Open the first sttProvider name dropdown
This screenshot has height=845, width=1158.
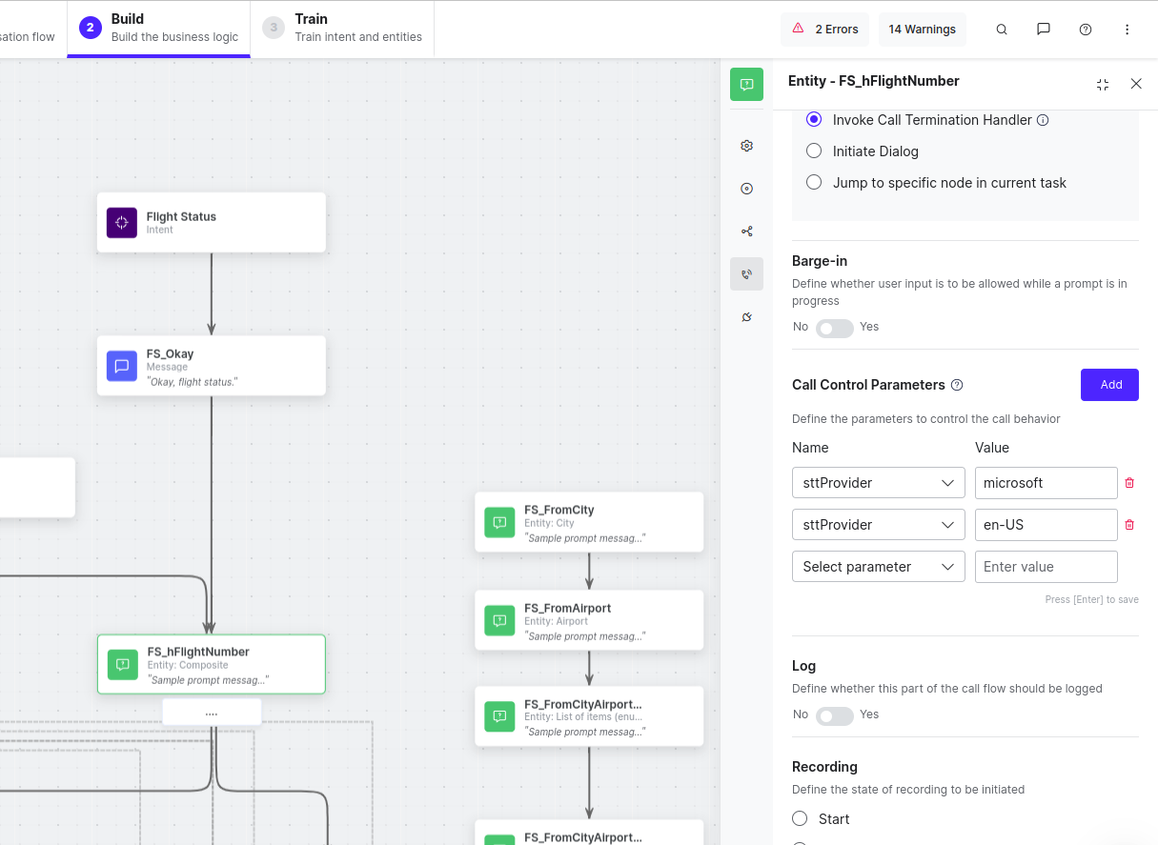(878, 483)
